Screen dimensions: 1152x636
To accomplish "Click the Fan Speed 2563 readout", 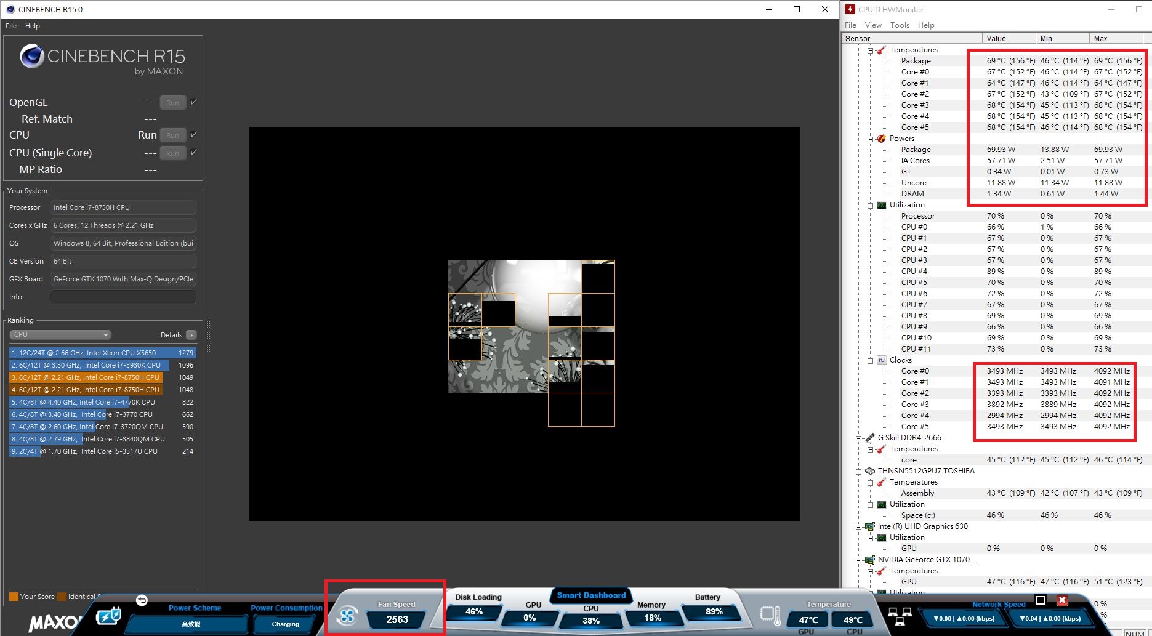I will coord(397,620).
